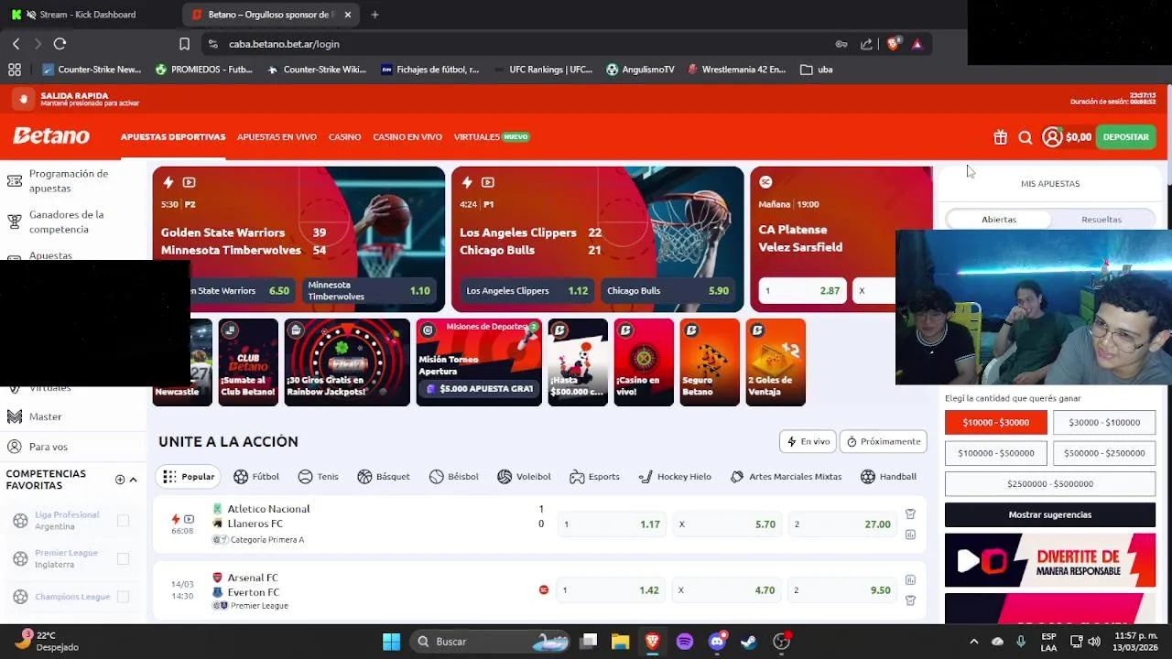Viewport: 1172px width, 659px height.
Task: Open Spotify in the taskbar
Action: (685, 642)
